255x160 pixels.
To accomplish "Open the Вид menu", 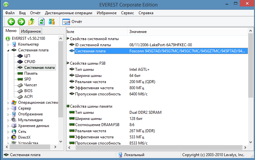I will coord(22,13).
